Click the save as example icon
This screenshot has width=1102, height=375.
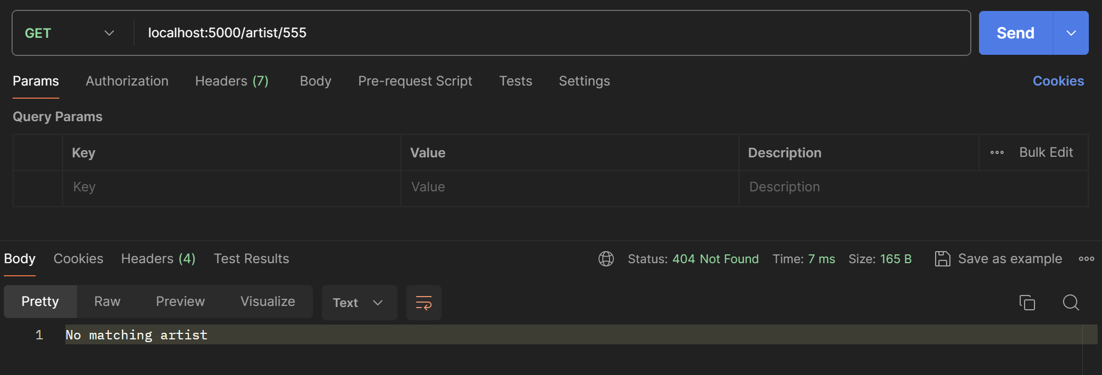coord(942,259)
